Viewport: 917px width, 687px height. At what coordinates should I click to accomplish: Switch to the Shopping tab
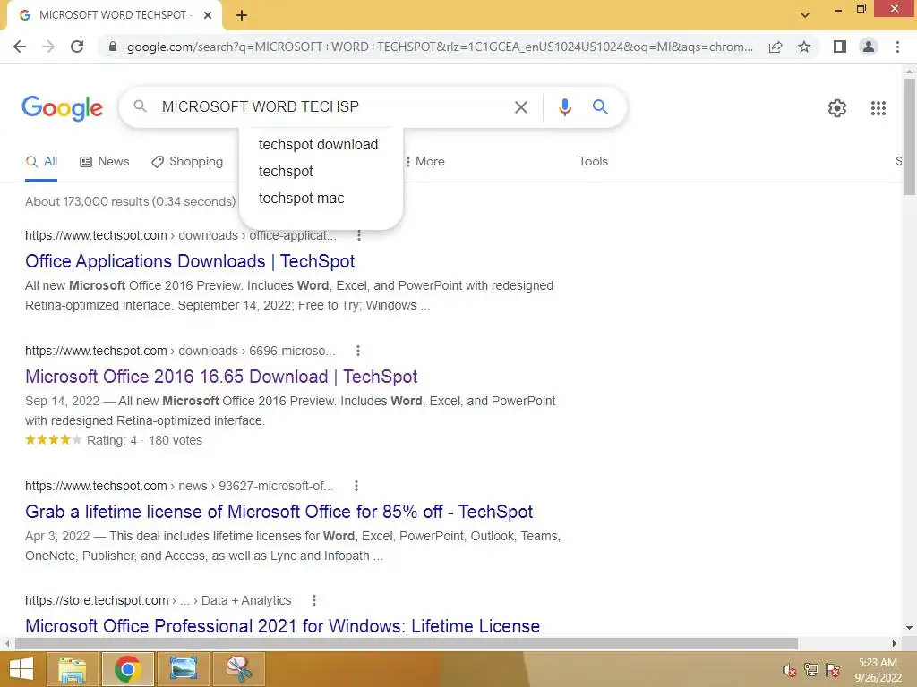[x=187, y=161]
